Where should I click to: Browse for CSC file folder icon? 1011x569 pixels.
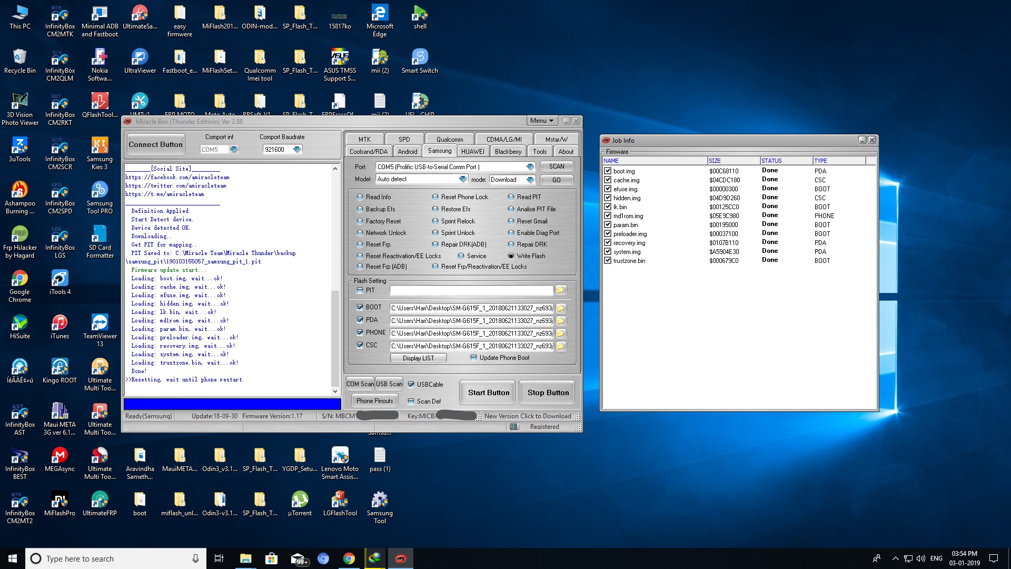(561, 346)
